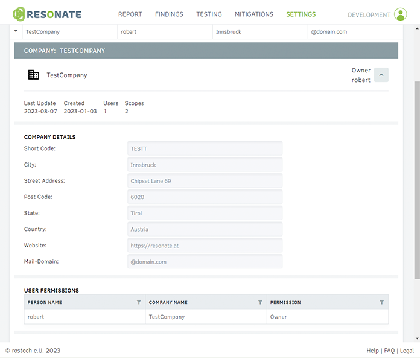Switch to the Findings tab
420x362 pixels.
169,14
